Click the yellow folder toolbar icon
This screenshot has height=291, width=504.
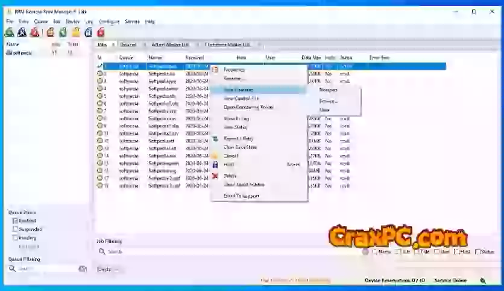(x=76, y=32)
